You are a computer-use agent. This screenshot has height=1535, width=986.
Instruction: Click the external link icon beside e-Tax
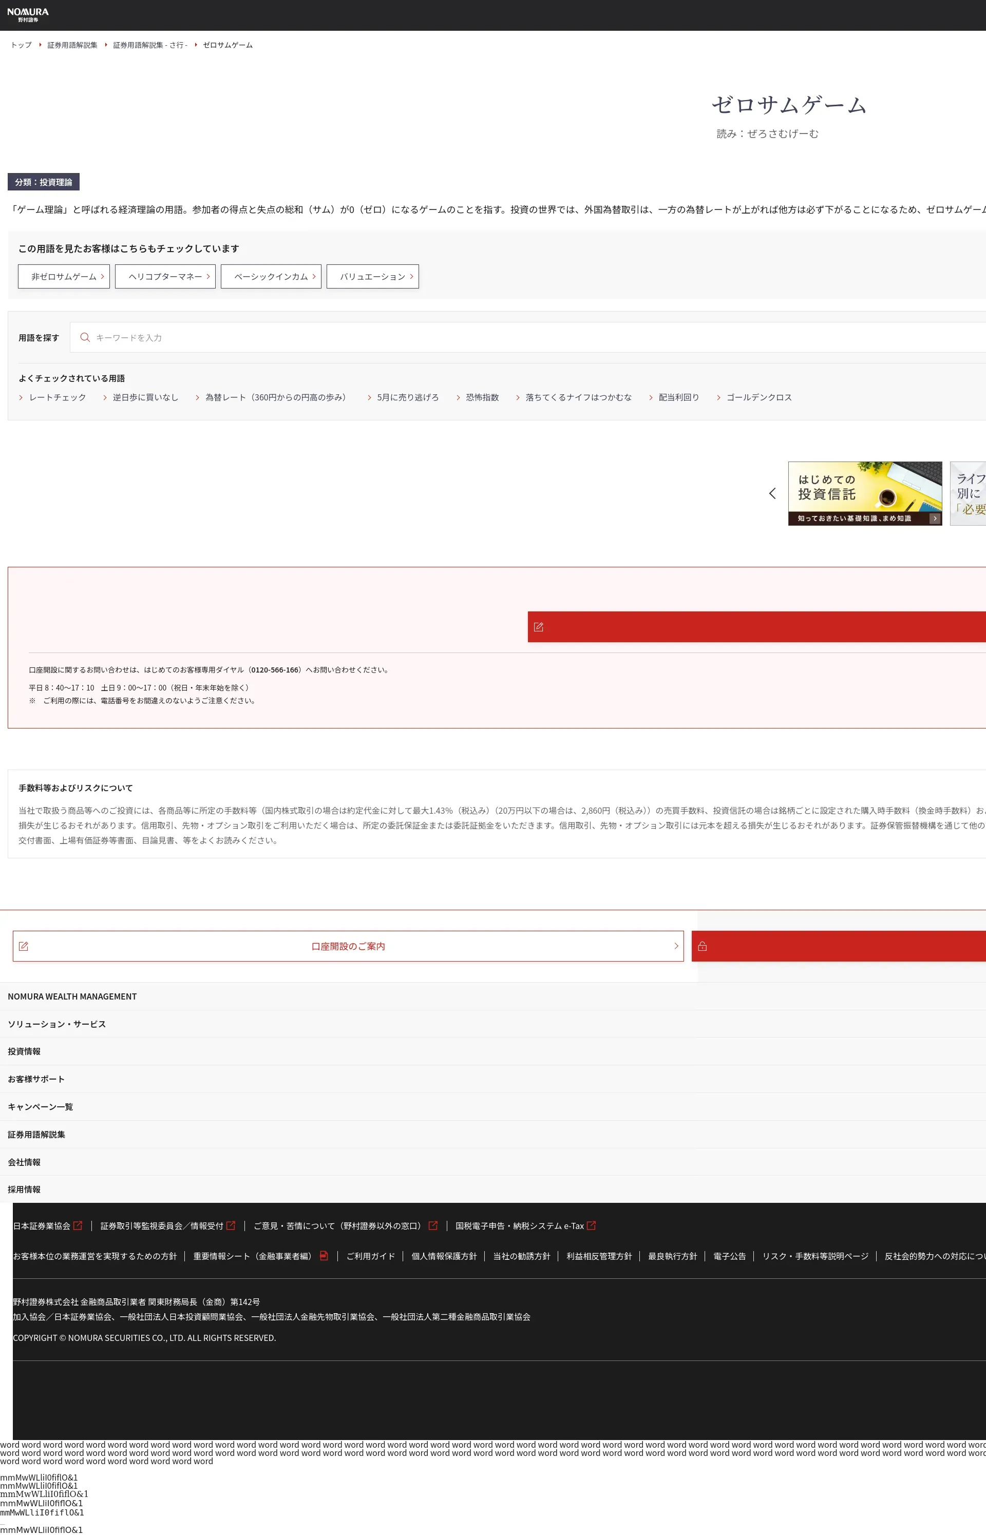[x=592, y=1225]
